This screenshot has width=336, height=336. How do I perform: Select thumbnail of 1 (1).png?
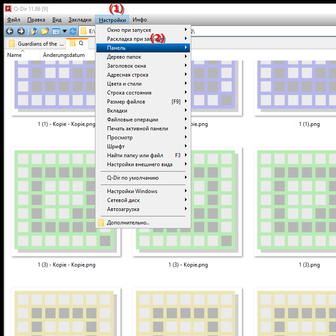(295, 88)
